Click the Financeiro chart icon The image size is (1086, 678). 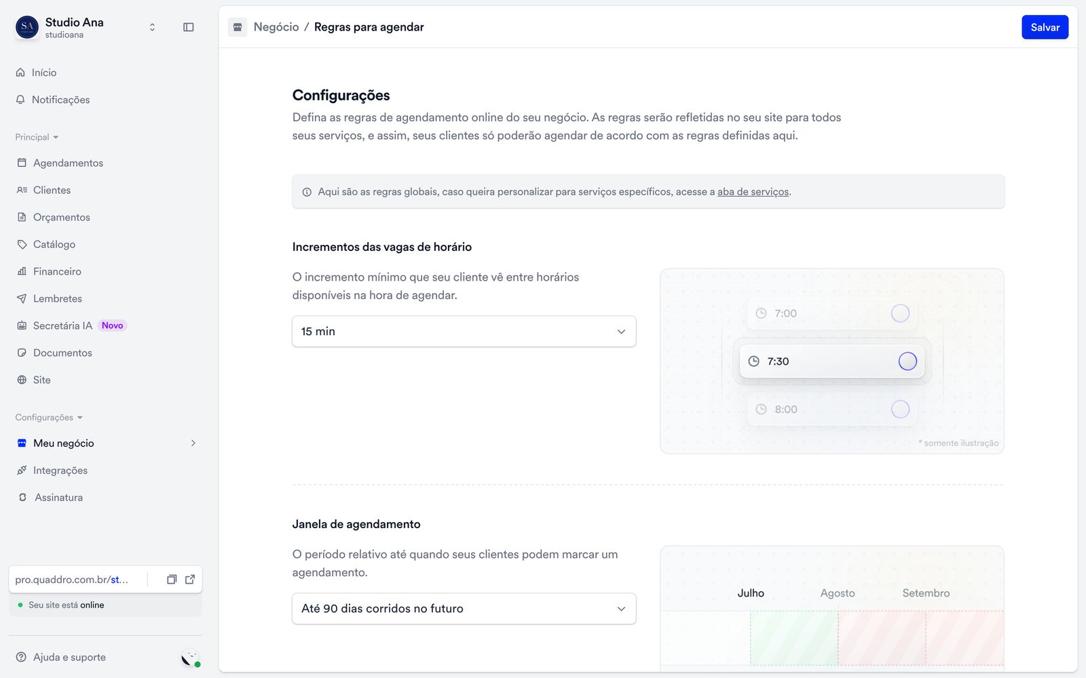click(x=22, y=271)
